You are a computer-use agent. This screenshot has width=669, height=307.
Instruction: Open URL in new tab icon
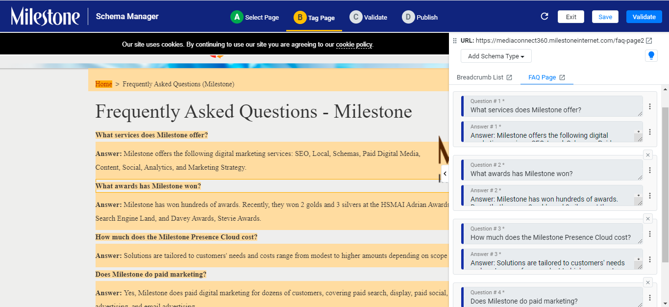[x=649, y=41]
